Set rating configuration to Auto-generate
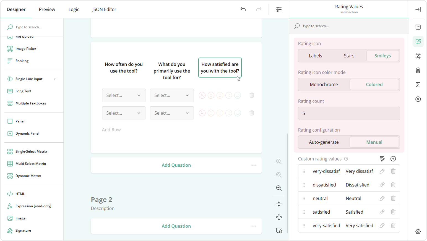Screen dimensions: 427x241 point(324,142)
